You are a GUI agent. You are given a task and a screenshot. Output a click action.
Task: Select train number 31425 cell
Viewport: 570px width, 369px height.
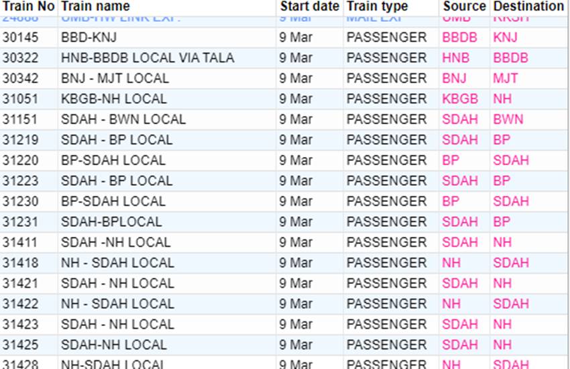pyautogui.click(x=20, y=345)
